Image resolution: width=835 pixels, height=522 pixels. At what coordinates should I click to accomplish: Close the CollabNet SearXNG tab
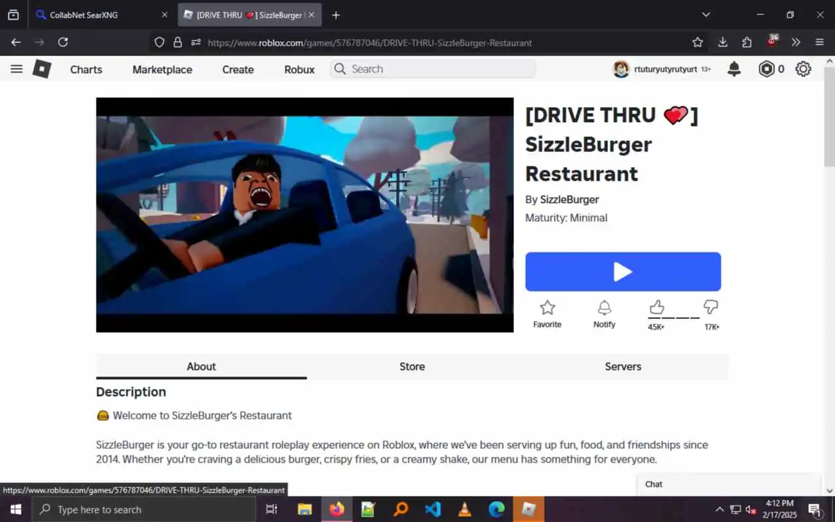[x=164, y=14]
